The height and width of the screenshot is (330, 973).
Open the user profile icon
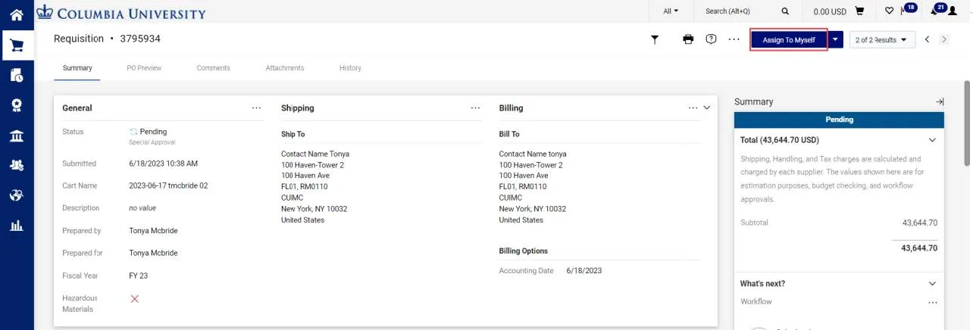[x=953, y=11]
